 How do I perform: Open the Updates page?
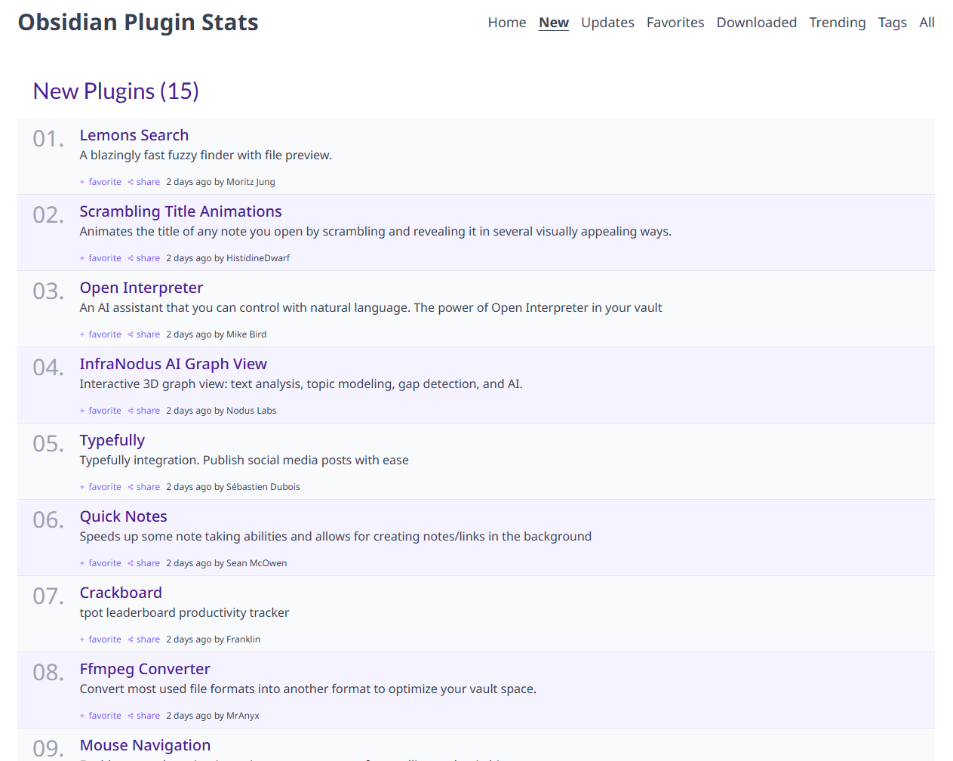coord(607,23)
